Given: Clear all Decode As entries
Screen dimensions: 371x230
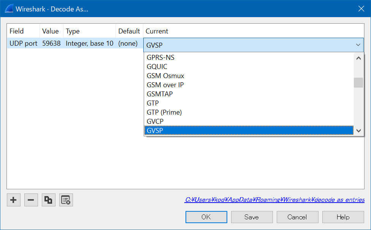Looking at the screenshot, I should (x=66, y=200).
